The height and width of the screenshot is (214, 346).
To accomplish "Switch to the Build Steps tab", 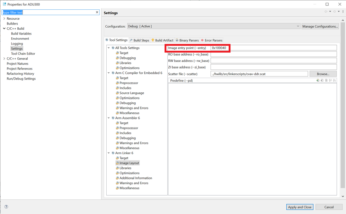I will click(x=140, y=40).
